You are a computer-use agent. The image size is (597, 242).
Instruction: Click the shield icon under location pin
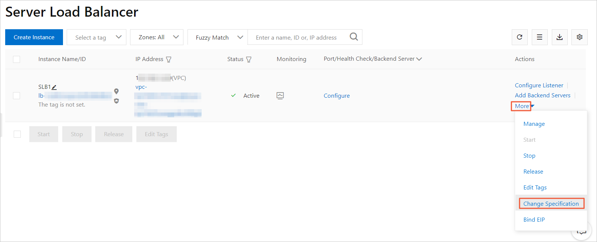pos(116,101)
